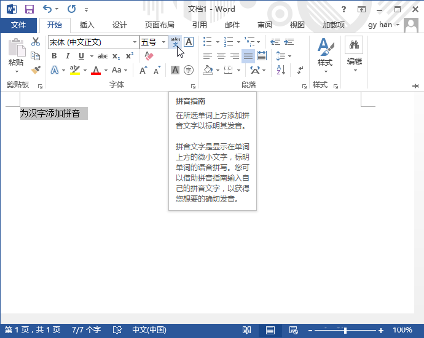Click the Clear Formatting eraser icon
Screen dimensions: 424x338
click(x=148, y=56)
